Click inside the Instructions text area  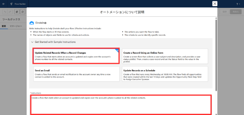(x=120, y=105)
